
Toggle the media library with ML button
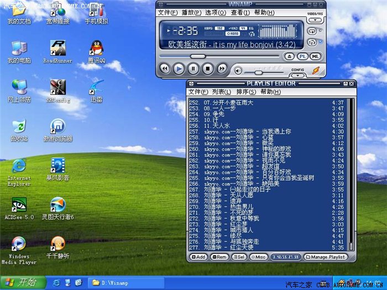[315, 56]
